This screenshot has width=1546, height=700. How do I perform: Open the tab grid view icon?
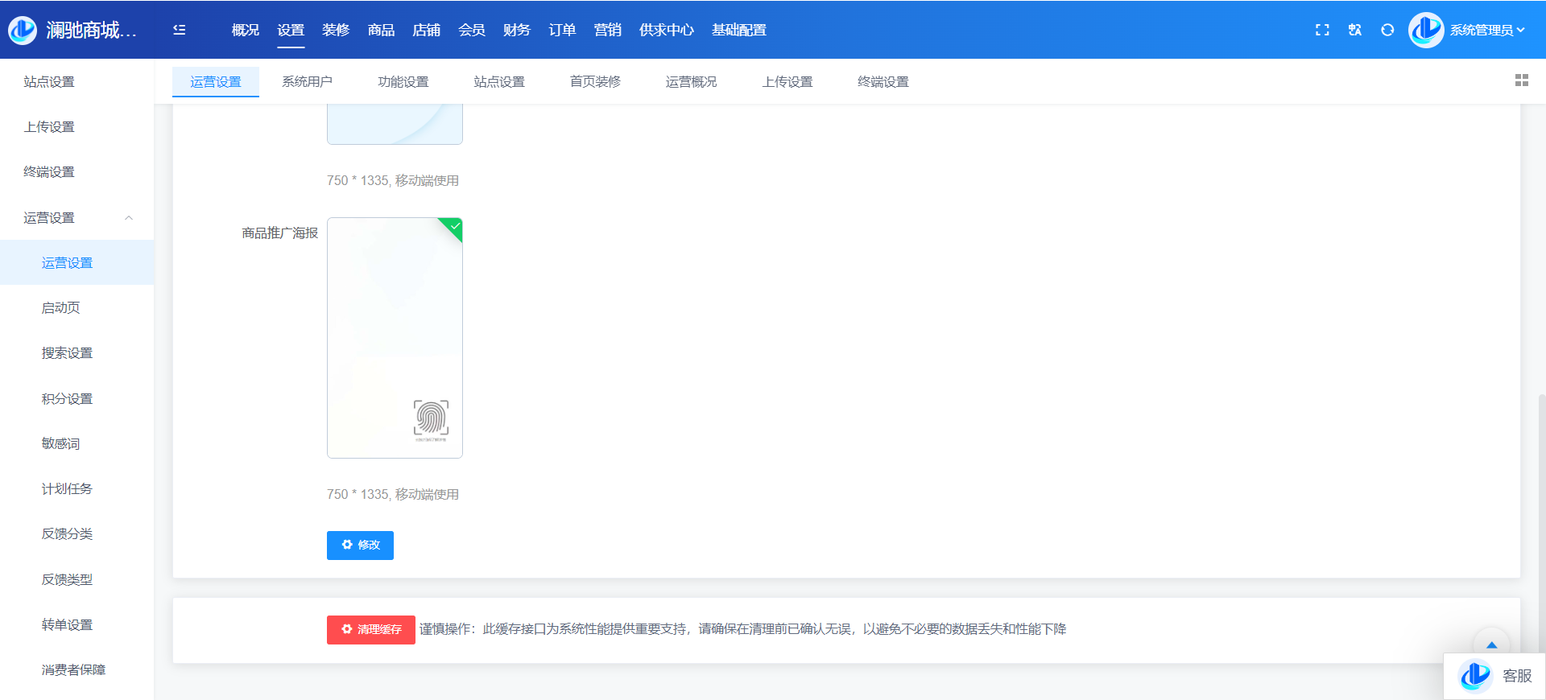[1521, 80]
